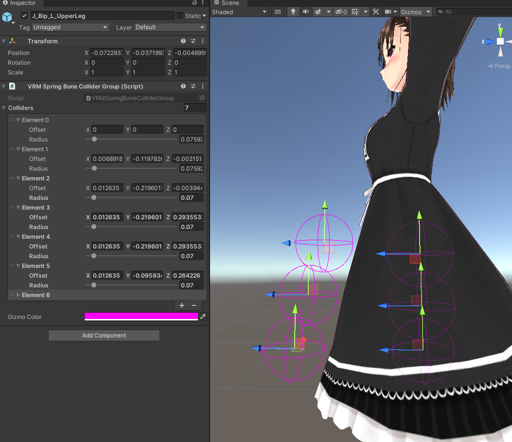This screenshot has height=442, width=512.
Task: Select the Inspector tab
Action: click(19, 3)
